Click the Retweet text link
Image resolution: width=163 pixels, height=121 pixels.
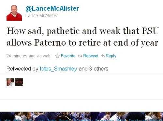91,56
